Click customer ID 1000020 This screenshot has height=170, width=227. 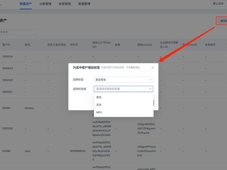[8, 128]
